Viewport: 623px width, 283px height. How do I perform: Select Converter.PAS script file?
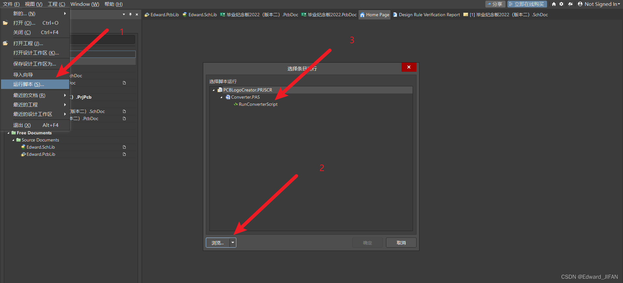[x=245, y=97]
